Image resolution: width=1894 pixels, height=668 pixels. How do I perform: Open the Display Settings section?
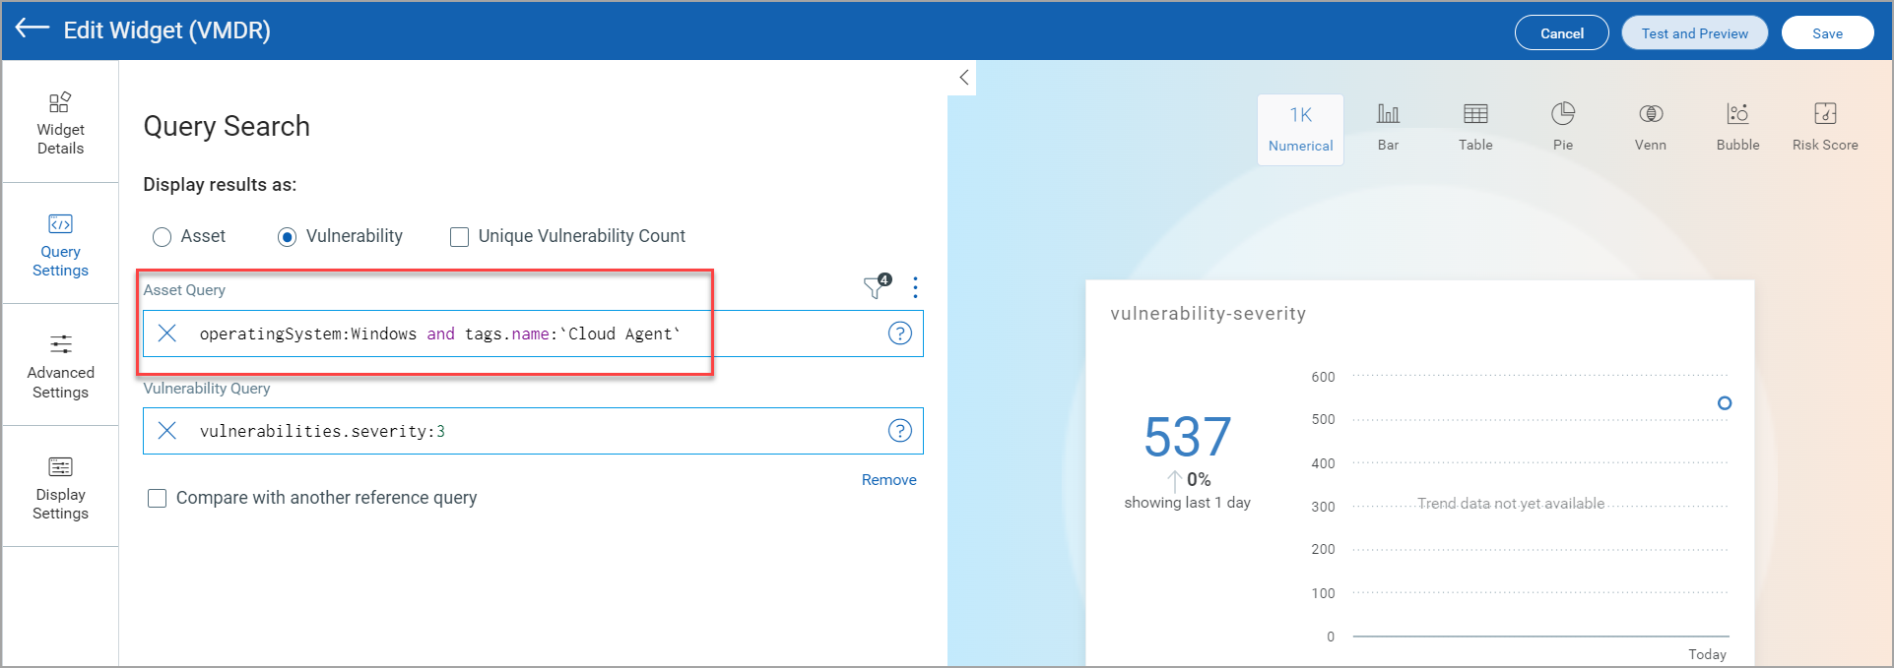(x=60, y=488)
